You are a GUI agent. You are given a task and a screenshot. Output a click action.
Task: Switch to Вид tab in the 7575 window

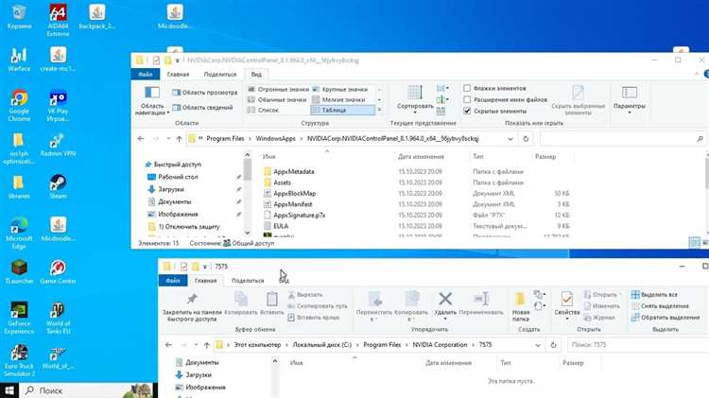pyautogui.click(x=284, y=281)
